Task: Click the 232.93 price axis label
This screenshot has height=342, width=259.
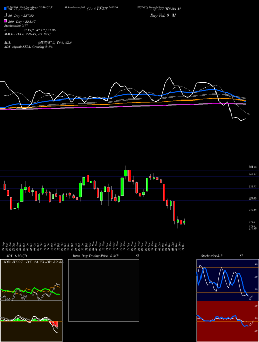Action: tap(253, 186)
